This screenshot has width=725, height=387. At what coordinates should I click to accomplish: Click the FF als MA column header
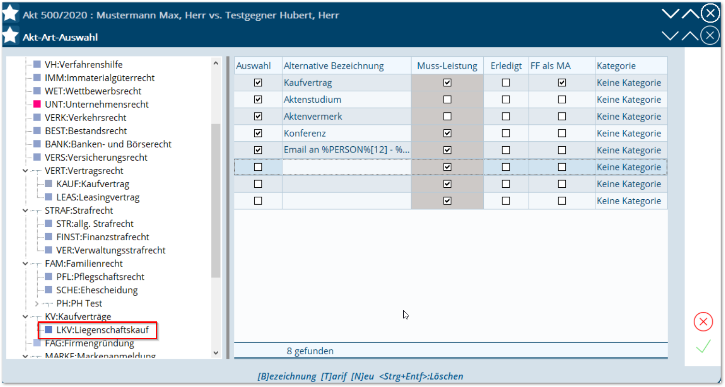click(x=562, y=66)
